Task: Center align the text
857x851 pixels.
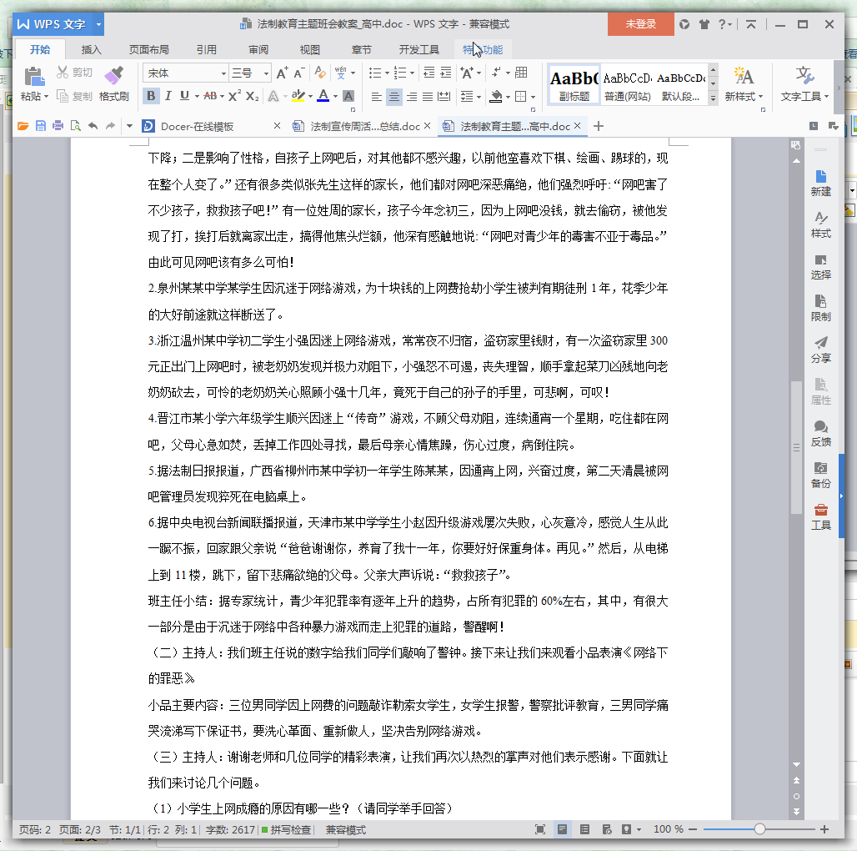Action: coord(393,97)
